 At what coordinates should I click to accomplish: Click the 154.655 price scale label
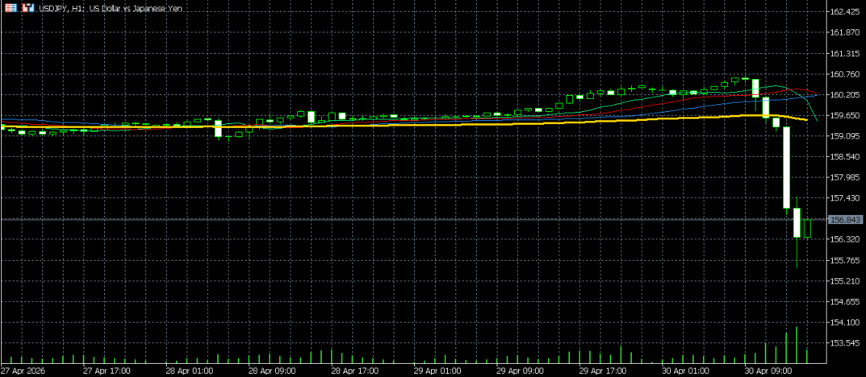846,301
